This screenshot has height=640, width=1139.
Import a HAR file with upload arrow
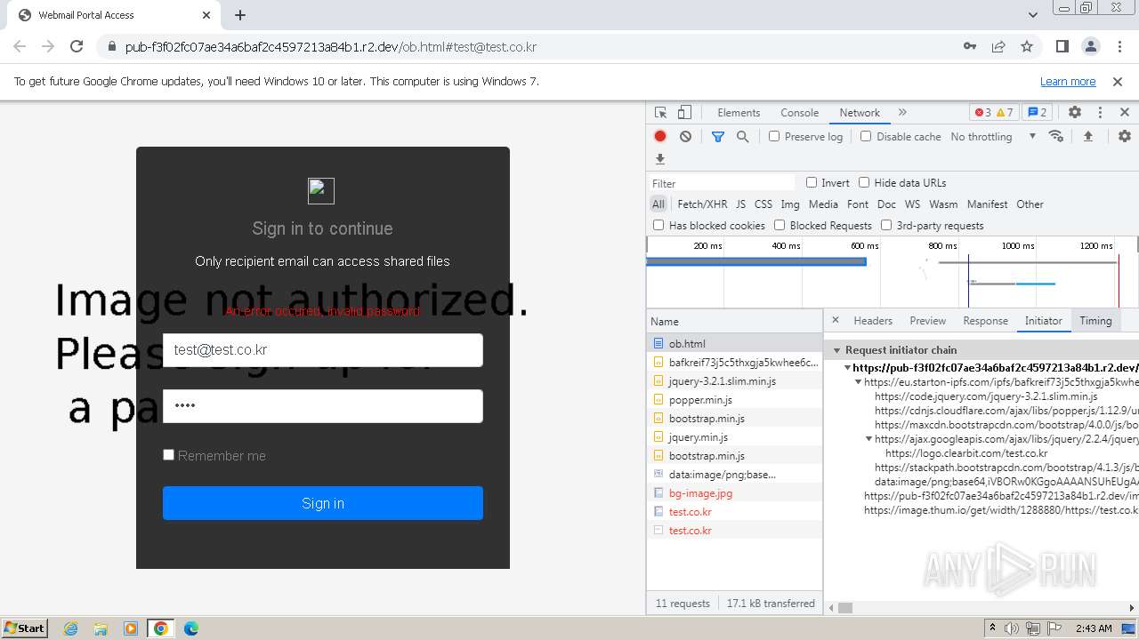pos(1087,136)
